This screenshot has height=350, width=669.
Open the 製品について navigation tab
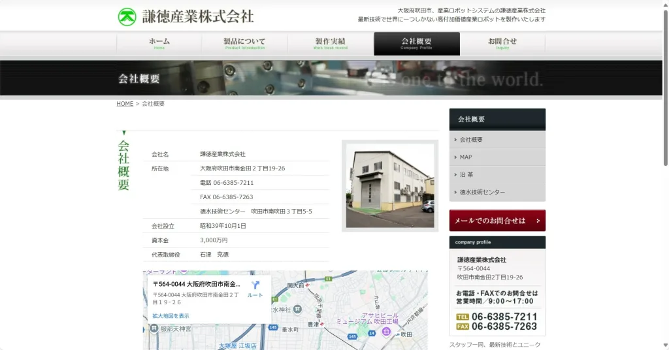(x=245, y=44)
